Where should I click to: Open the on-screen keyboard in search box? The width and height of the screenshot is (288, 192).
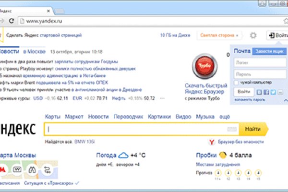click(232, 129)
